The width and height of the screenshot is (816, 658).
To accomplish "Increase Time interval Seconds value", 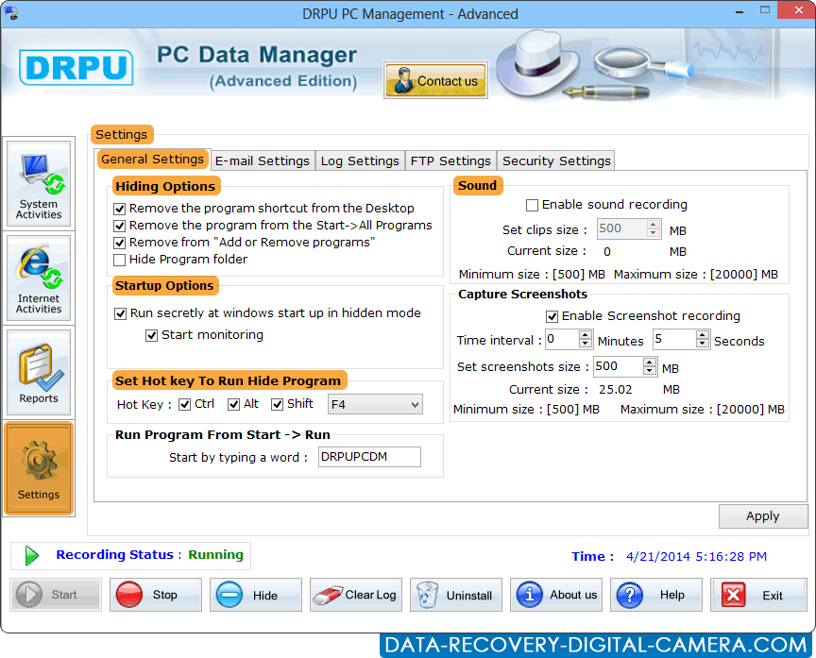I will pos(703,335).
